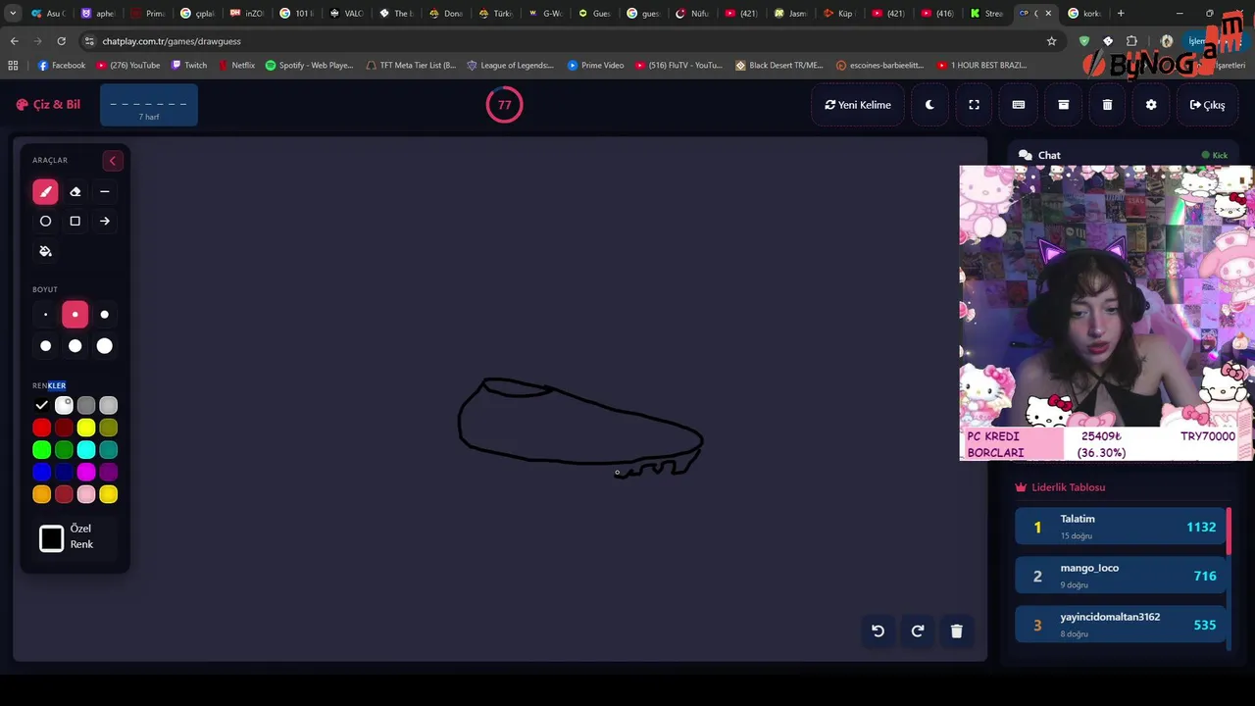Open the League of Legends bookmark

point(510,65)
